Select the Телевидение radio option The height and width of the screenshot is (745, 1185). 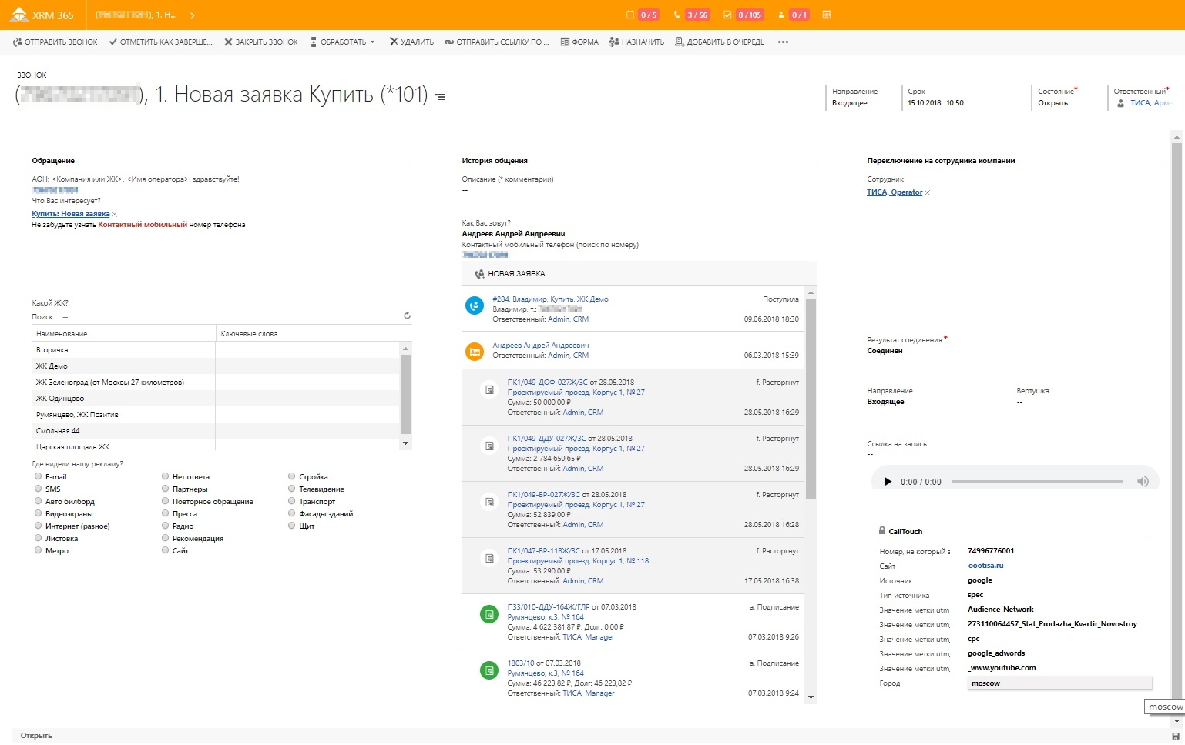click(x=292, y=489)
